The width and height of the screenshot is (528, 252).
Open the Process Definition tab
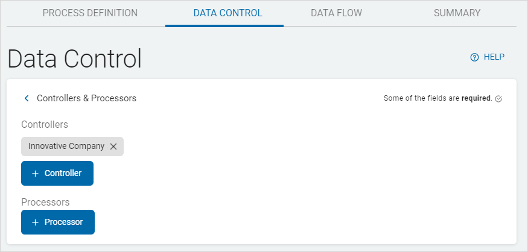click(x=90, y=13)
